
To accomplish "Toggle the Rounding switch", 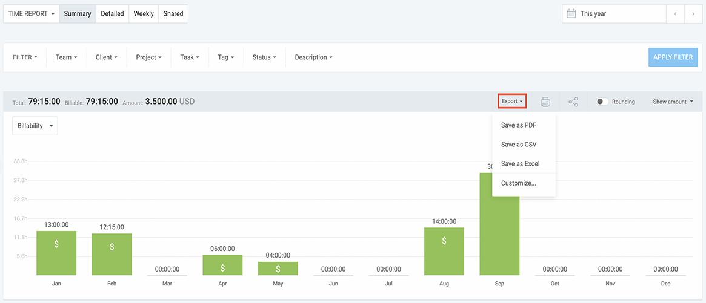I will (602, 102).
